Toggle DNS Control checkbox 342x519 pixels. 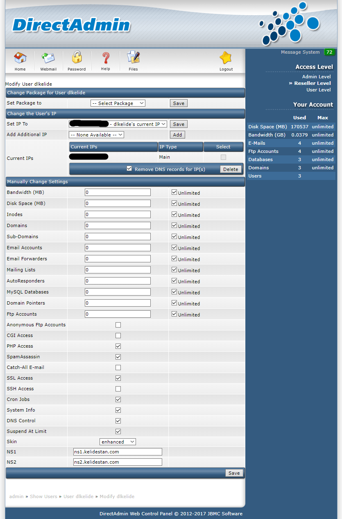point(118,421)
